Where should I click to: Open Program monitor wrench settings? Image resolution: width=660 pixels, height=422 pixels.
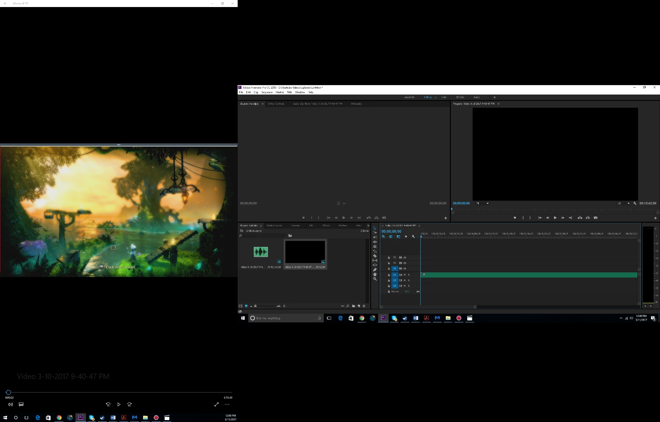point(635,203)
